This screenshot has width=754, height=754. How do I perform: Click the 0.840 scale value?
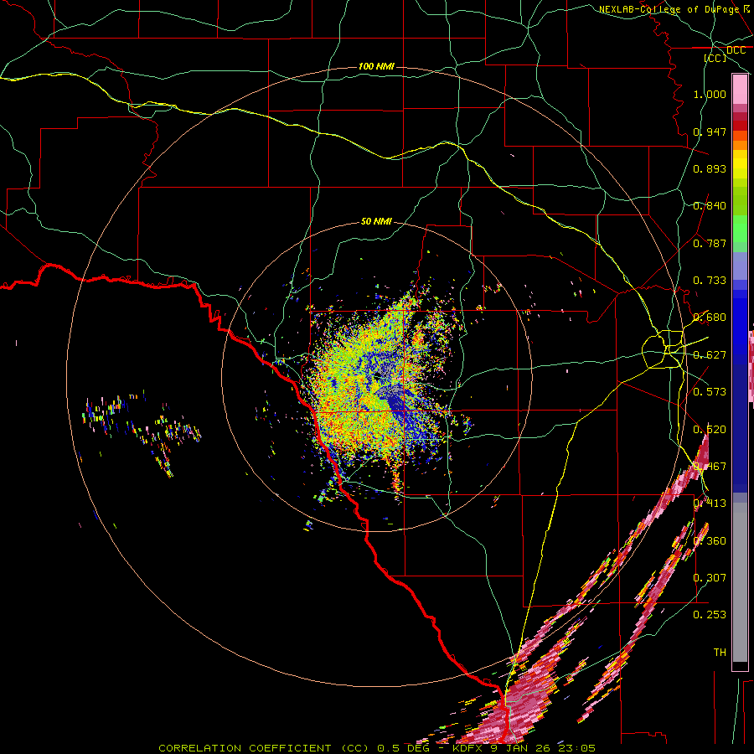pyautogui.click(x=710, y=206)
